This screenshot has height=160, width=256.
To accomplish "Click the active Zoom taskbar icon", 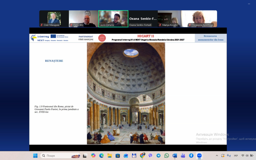I will (x=199, y=156).
